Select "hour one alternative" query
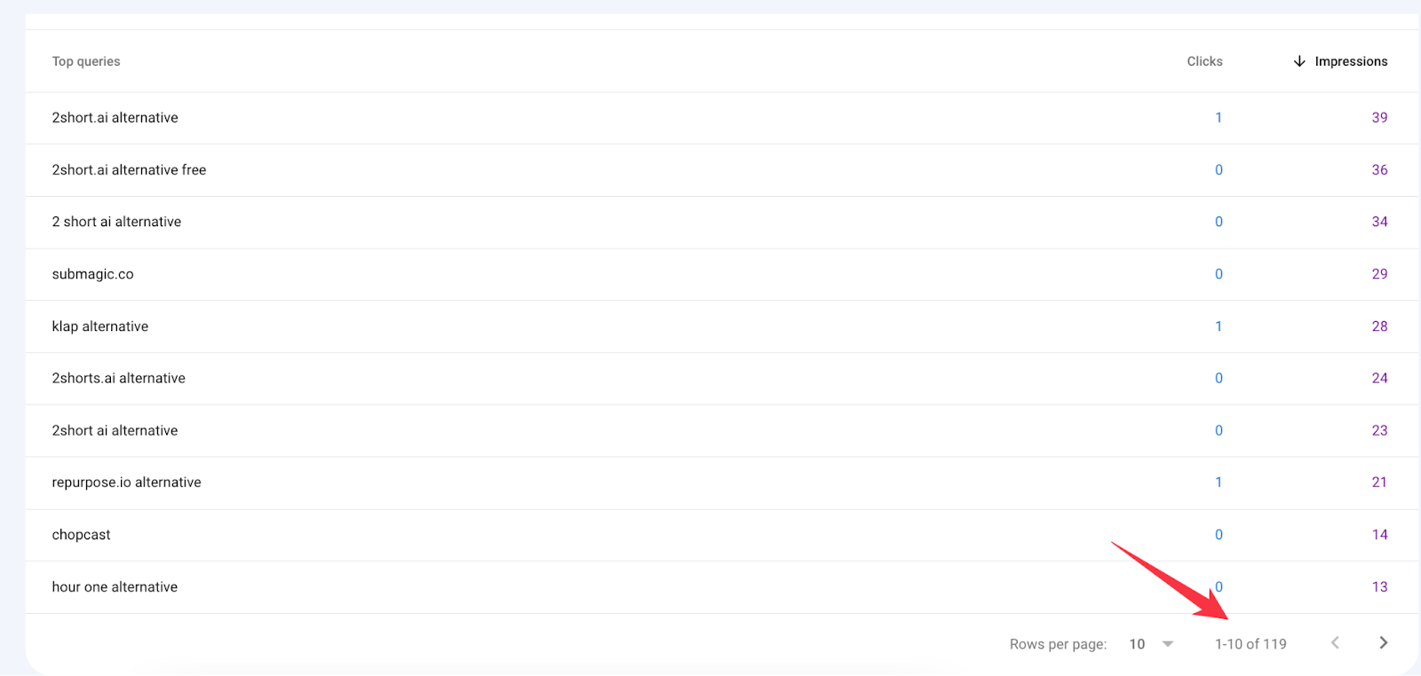1421x676 pixels. [x=115, y=587]
